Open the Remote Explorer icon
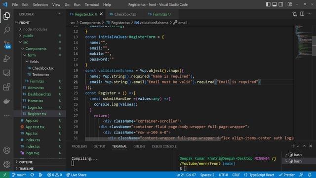The height and width of the screenshot is (178, 316). (6, 73)
